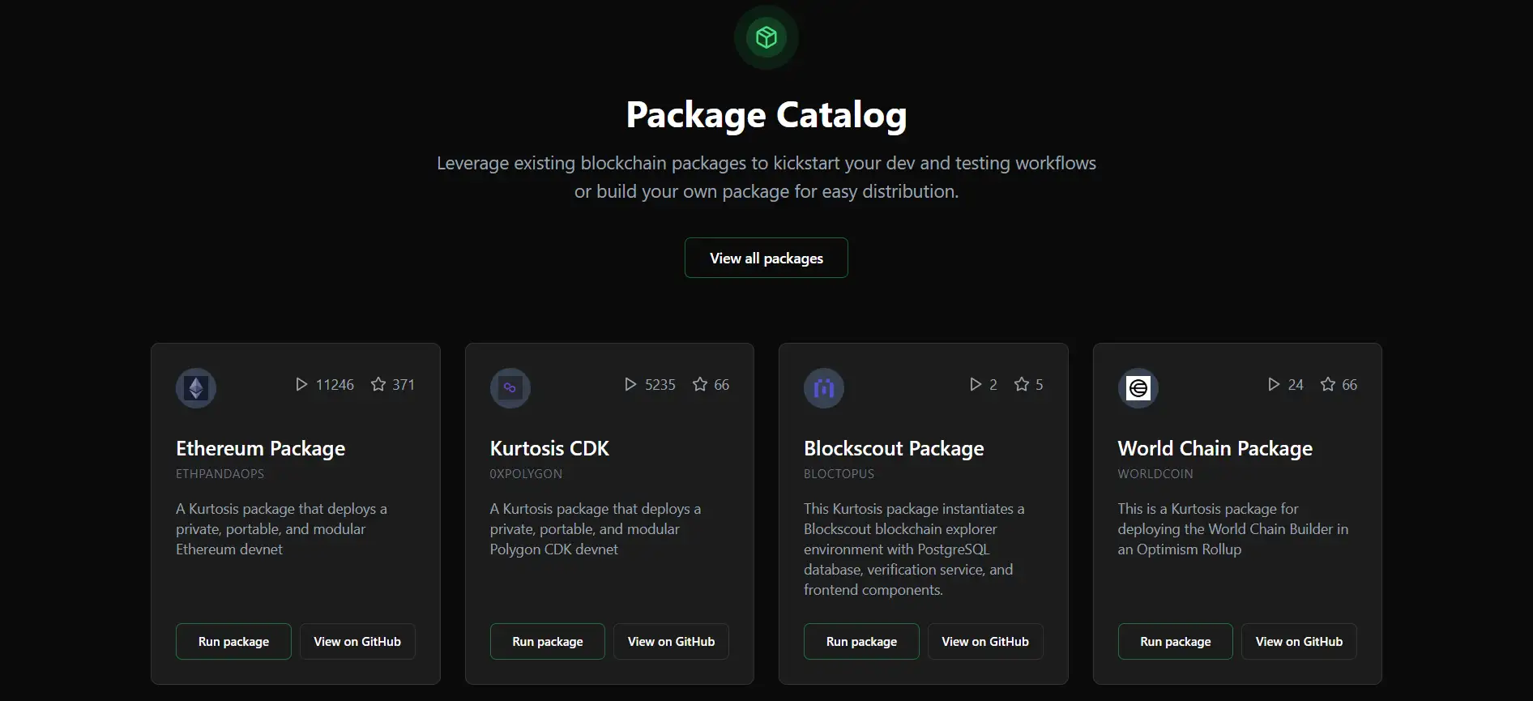The width and height of the screenshot is (1533, 701).
Task: Run the Blockscout Package
Action: (861, 641)
